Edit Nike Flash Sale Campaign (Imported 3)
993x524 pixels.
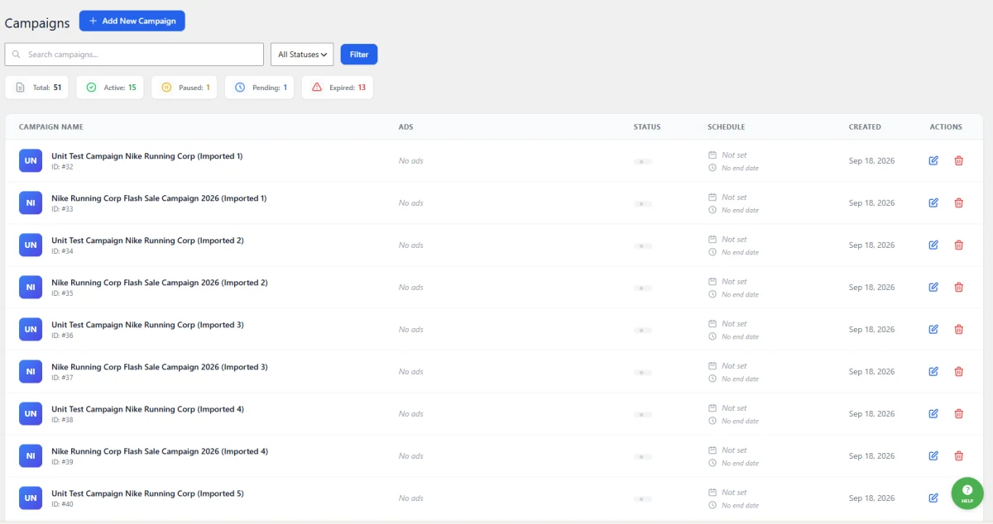click(933, 371)
